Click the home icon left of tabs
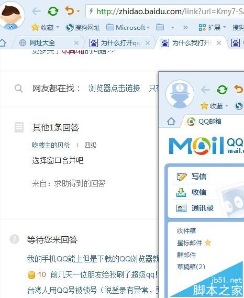Screen dimensions: 244x298 pyautogui.click(x=3, y=43)
